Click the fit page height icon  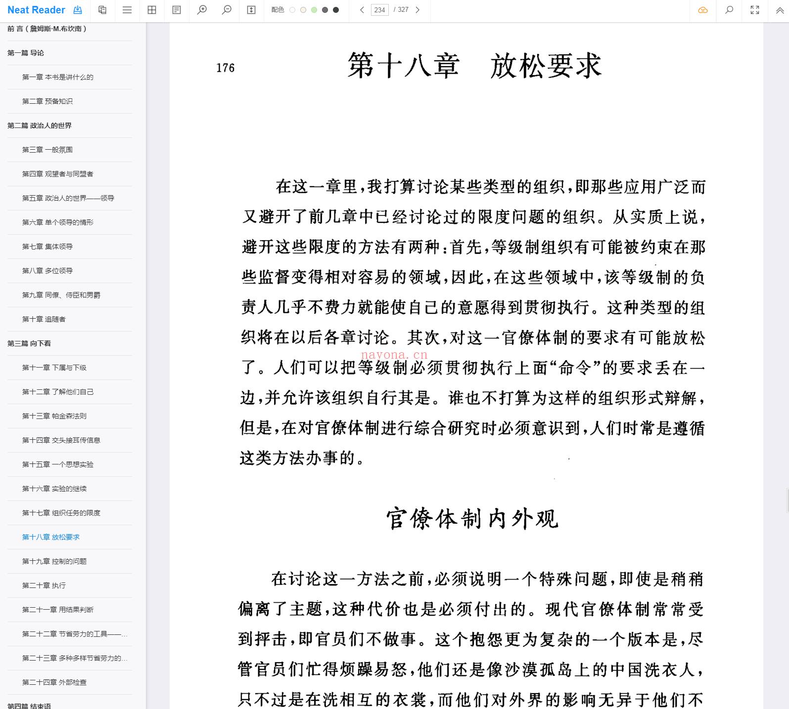(x=251, y=10)
